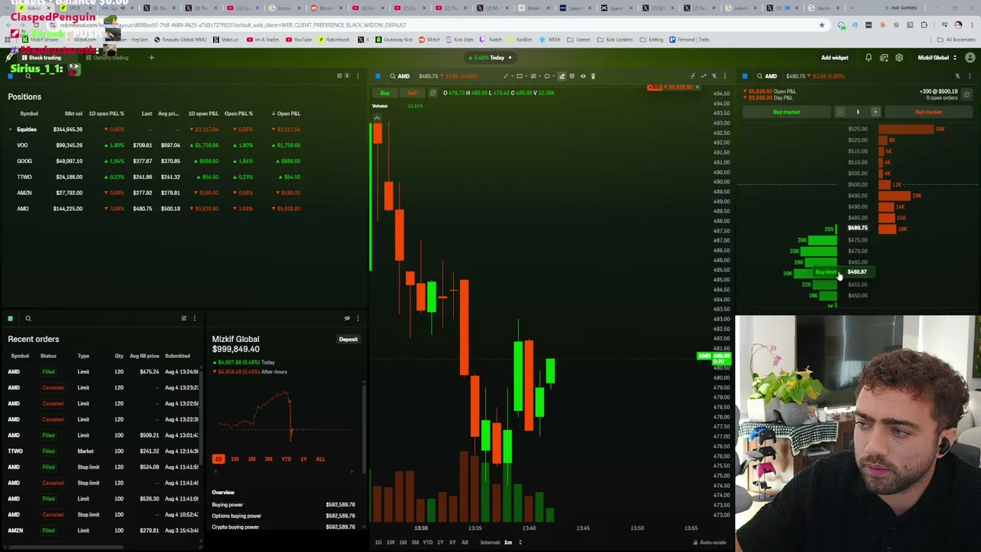Image resolution: width=981 pixels, height=552 pixels.
Task: Open the Positions widget kebab menu
Action: pyautogui.click(x=357, y=76)
